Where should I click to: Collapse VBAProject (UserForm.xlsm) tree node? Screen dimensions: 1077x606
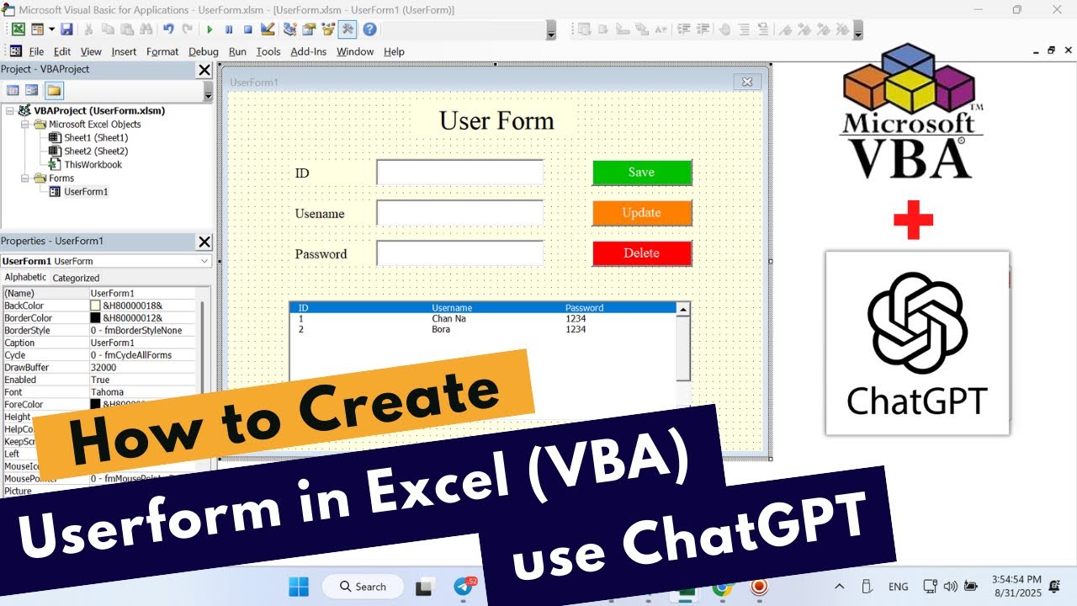(9, 110)
